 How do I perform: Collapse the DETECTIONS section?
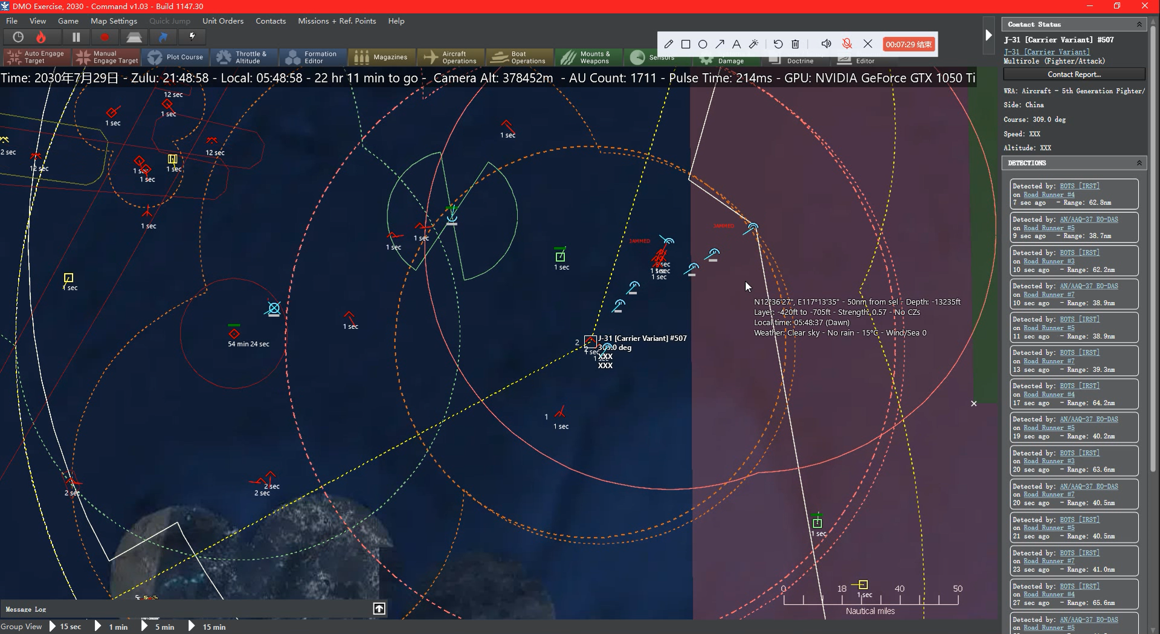[x=1139, y=163]
